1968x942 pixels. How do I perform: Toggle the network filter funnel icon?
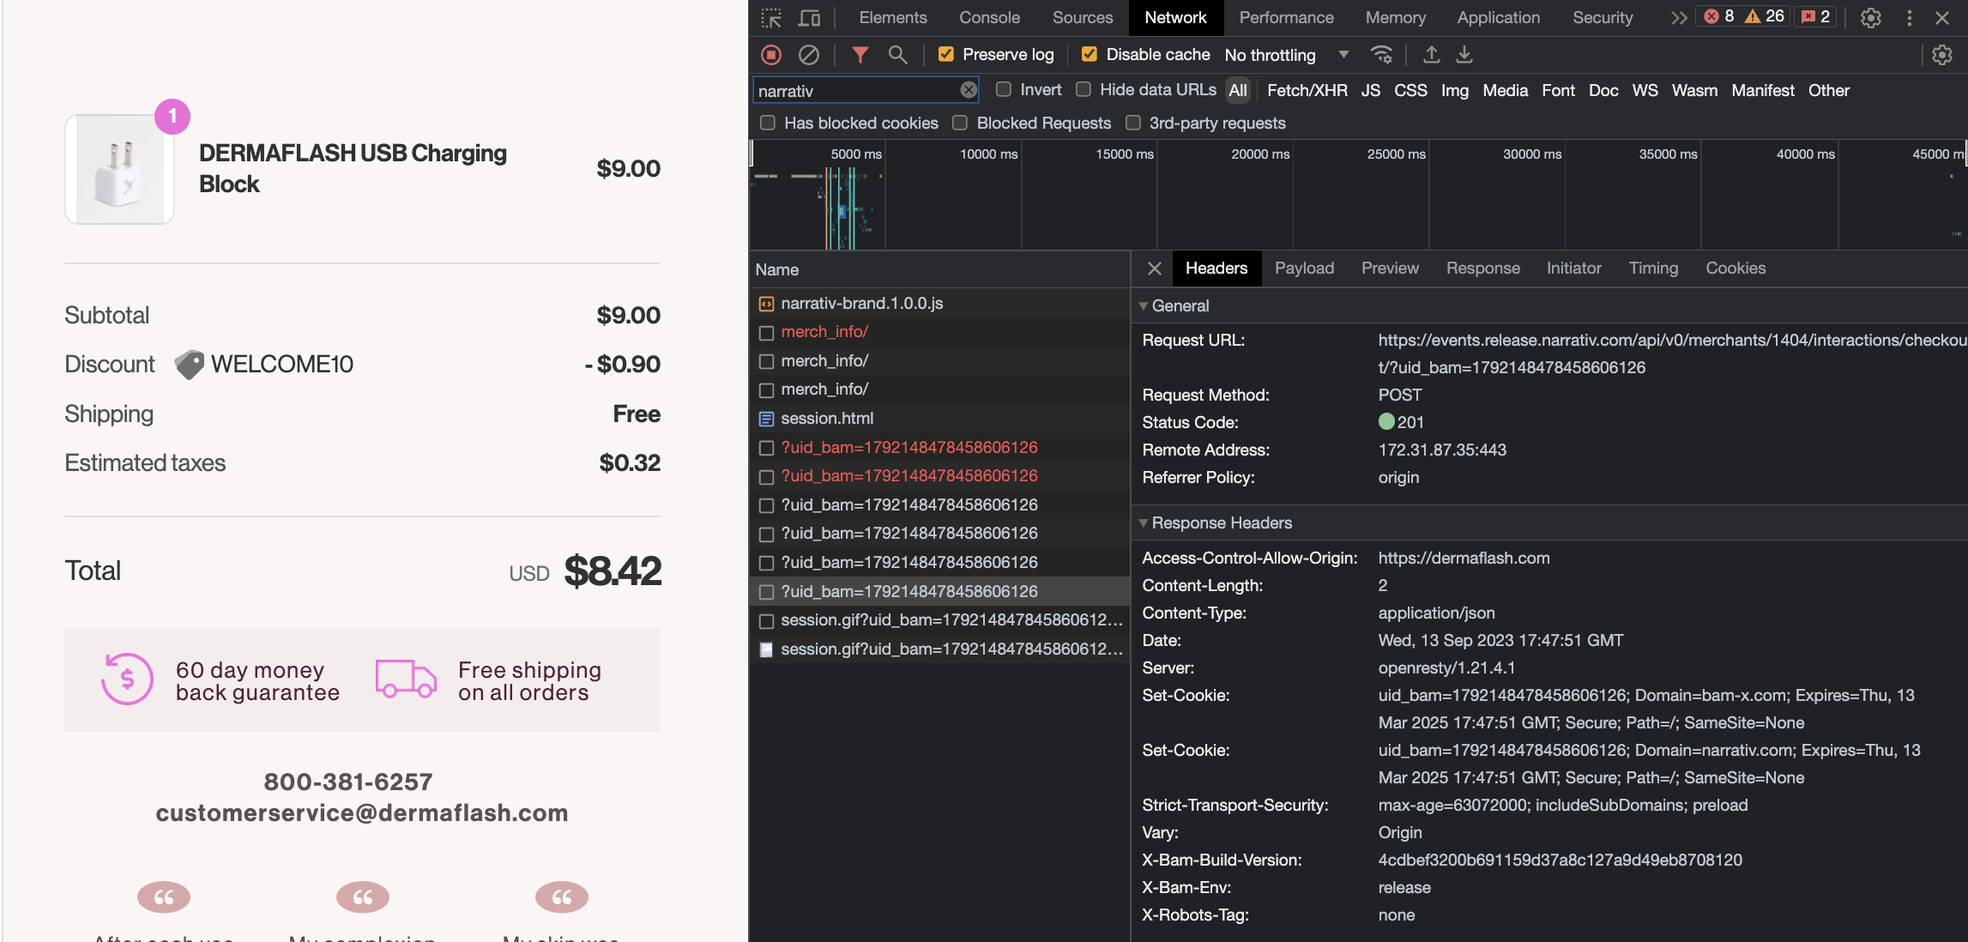(x=860, y=55)
